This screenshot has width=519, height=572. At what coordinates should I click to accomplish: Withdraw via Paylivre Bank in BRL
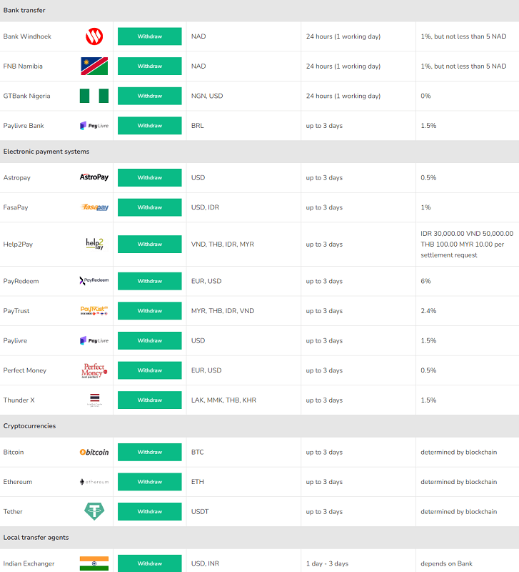point(150,126)
